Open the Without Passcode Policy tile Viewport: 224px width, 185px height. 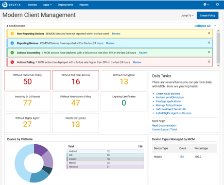27,80
